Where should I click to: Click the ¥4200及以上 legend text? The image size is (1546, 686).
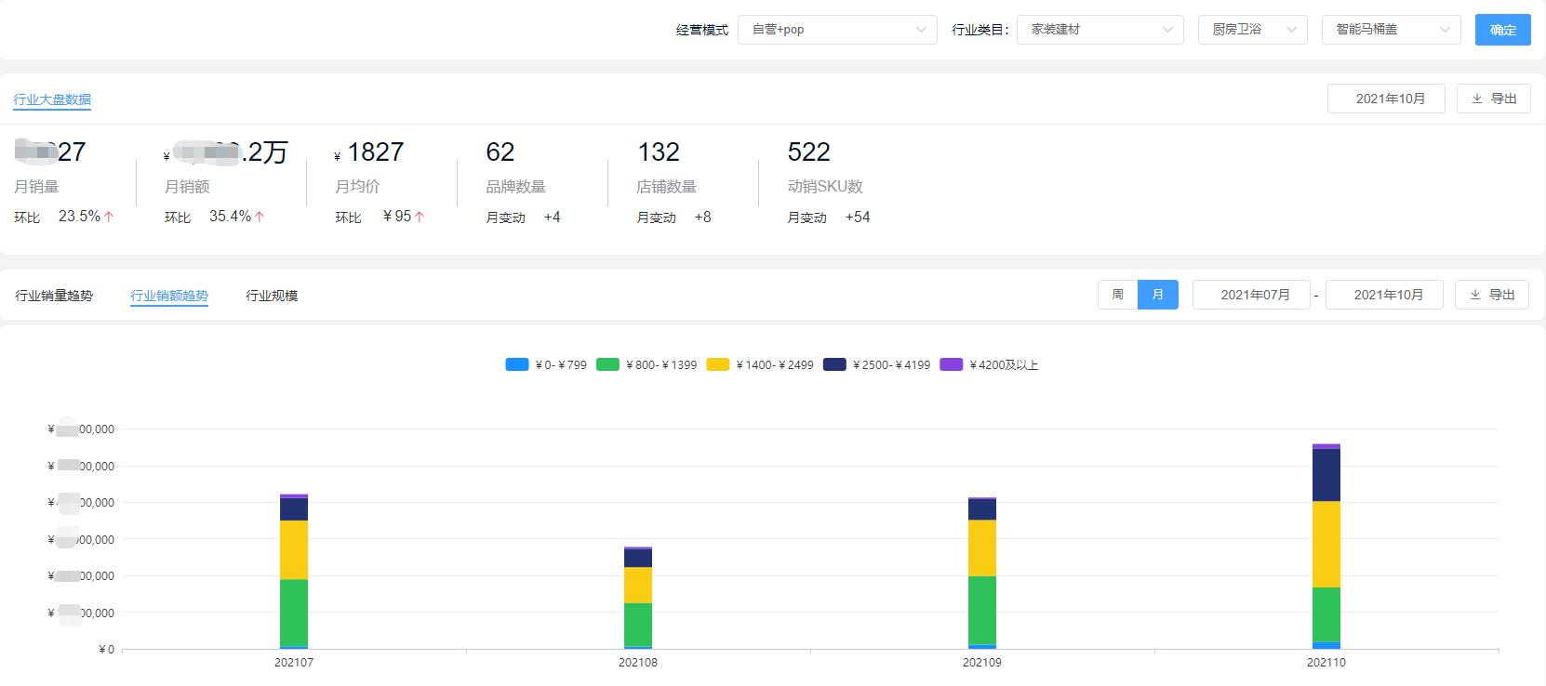1004,365
